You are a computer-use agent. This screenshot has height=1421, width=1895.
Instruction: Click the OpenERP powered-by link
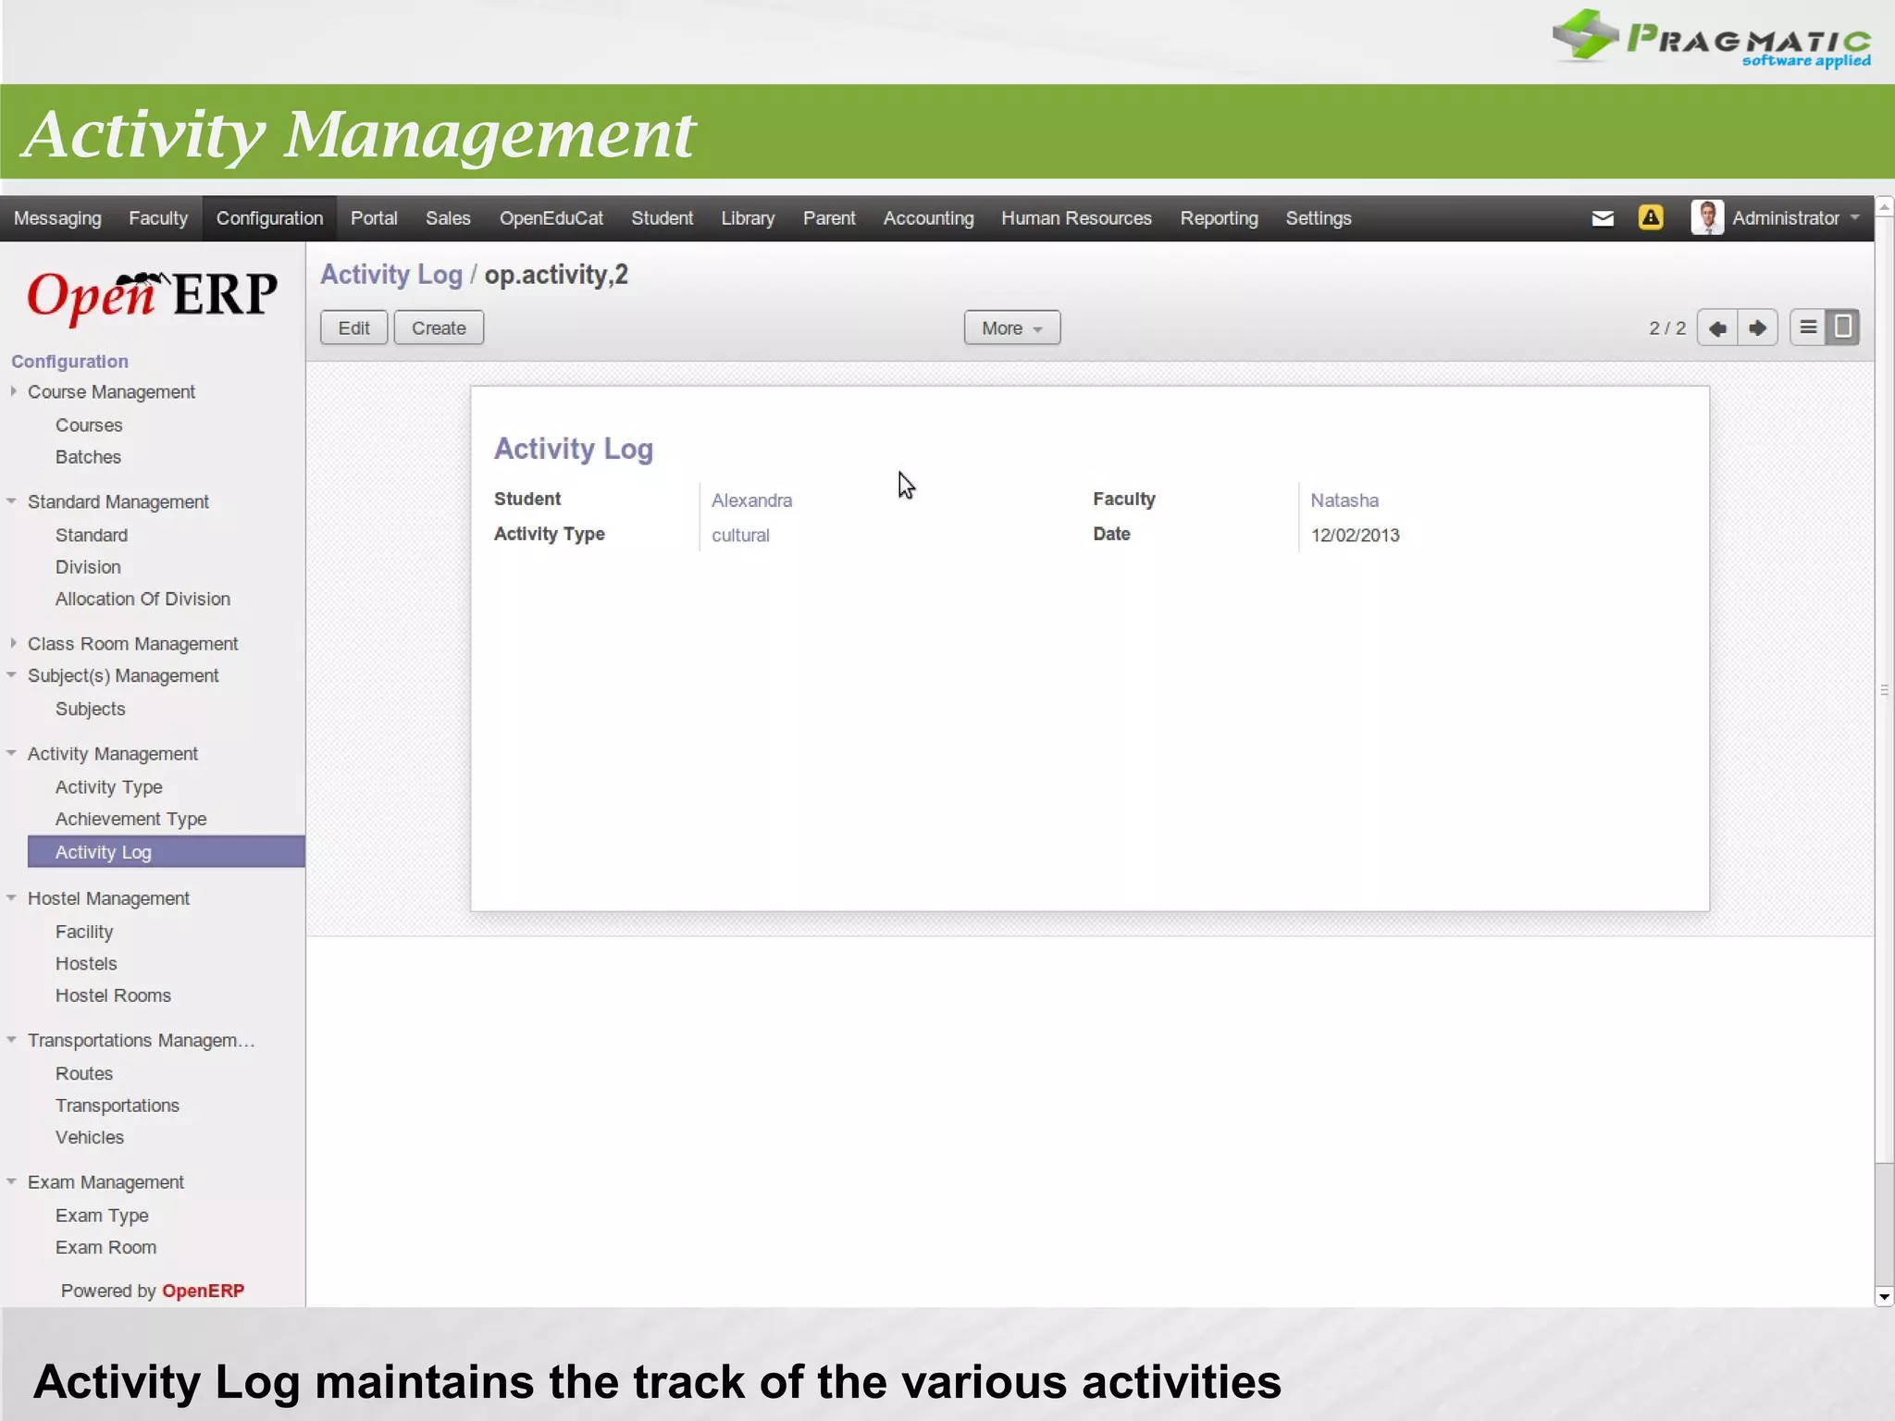click(203, 1291)
